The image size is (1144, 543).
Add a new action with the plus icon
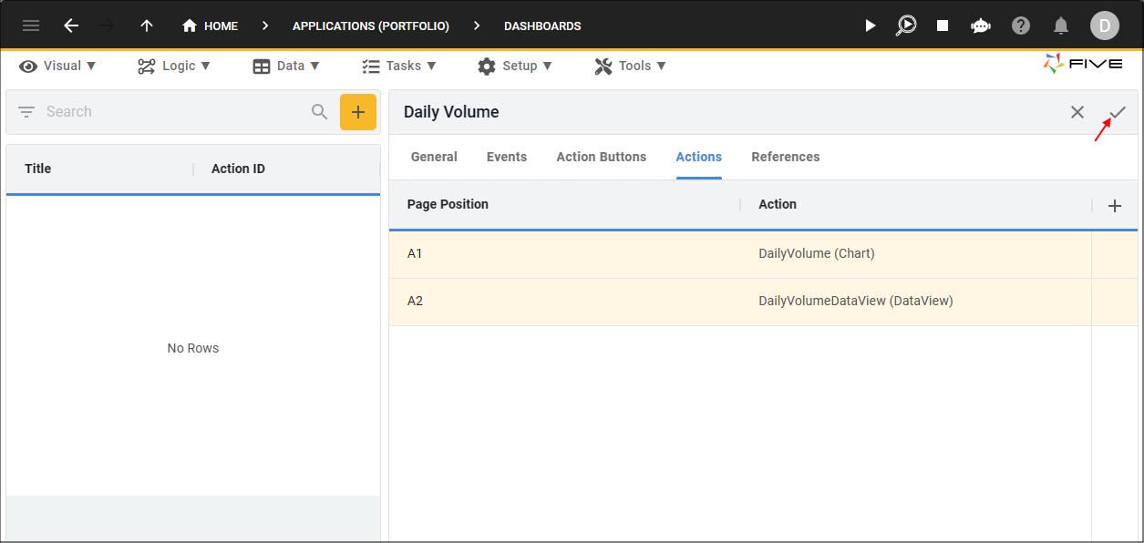tap(1114, 206)
